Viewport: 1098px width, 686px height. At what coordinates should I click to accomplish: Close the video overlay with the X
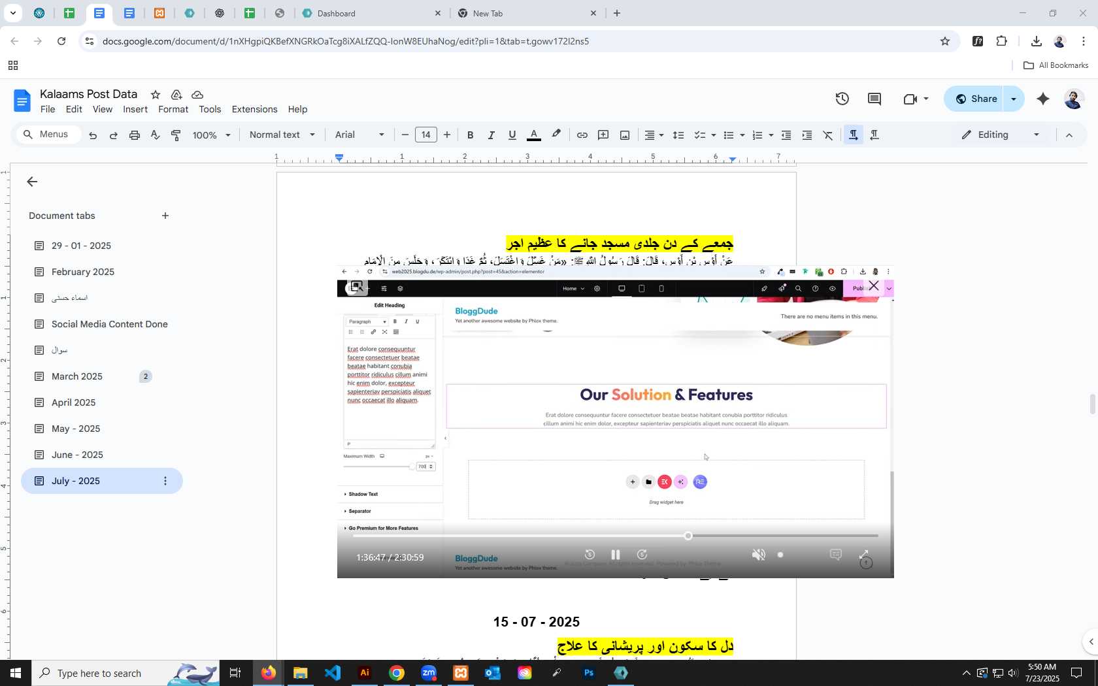[x=874, y=286]
